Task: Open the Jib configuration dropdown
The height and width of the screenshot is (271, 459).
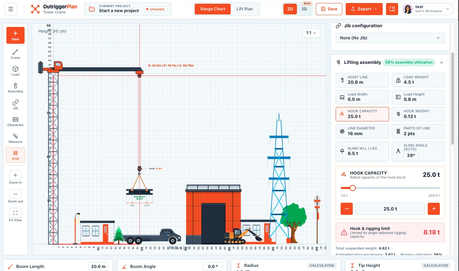Action: tap(390, 38)
